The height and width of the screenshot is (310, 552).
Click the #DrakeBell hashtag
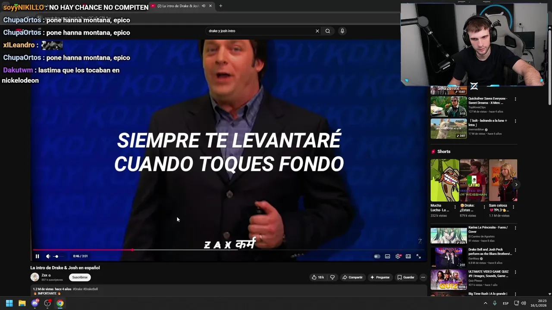pyautogui.click(x=91, y=289)
